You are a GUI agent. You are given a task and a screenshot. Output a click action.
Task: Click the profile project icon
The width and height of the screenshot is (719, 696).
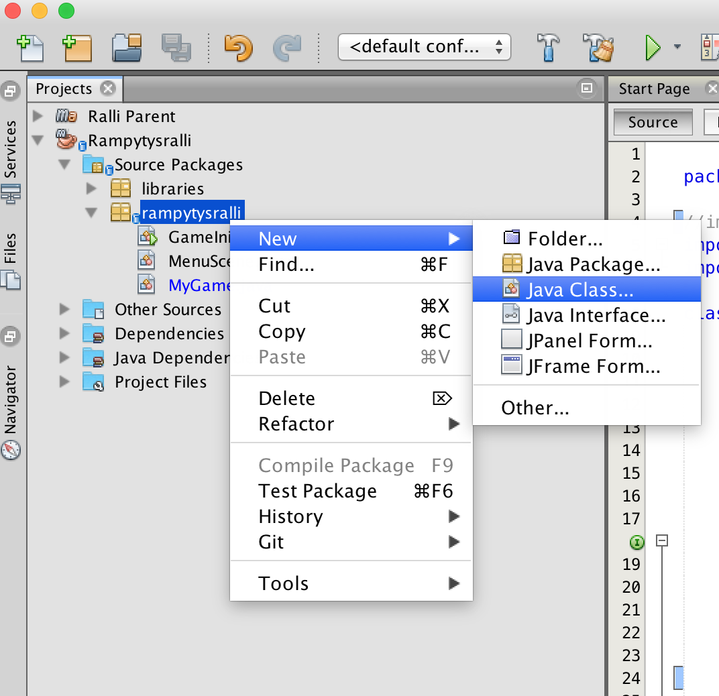710,47
